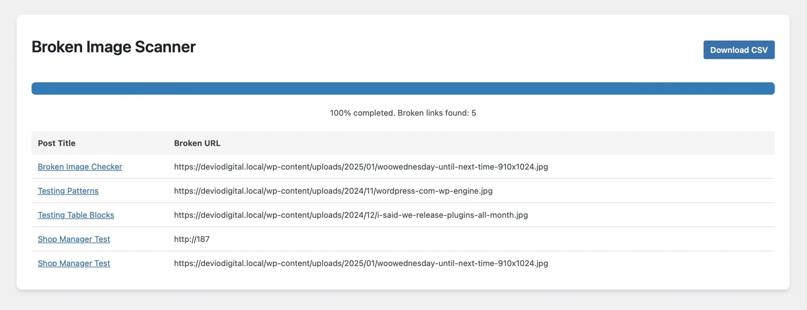The image size is (807, 310).
Task: Follow the Testing Table Blocks link
Action: tap(76, 215)
